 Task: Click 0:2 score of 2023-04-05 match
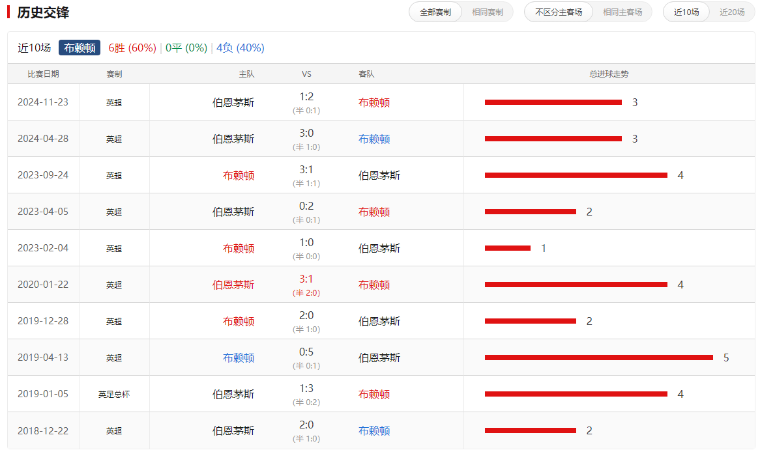pos(306,206)
